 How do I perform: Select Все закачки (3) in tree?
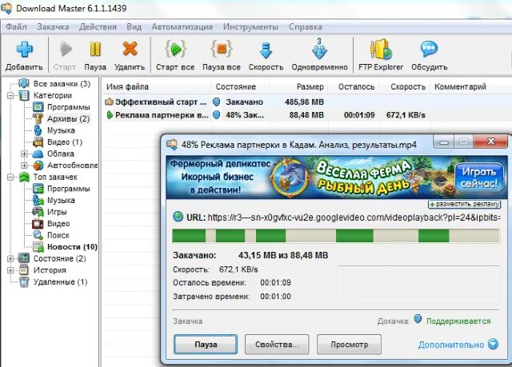pyautogui.click(x=62, y=84)
